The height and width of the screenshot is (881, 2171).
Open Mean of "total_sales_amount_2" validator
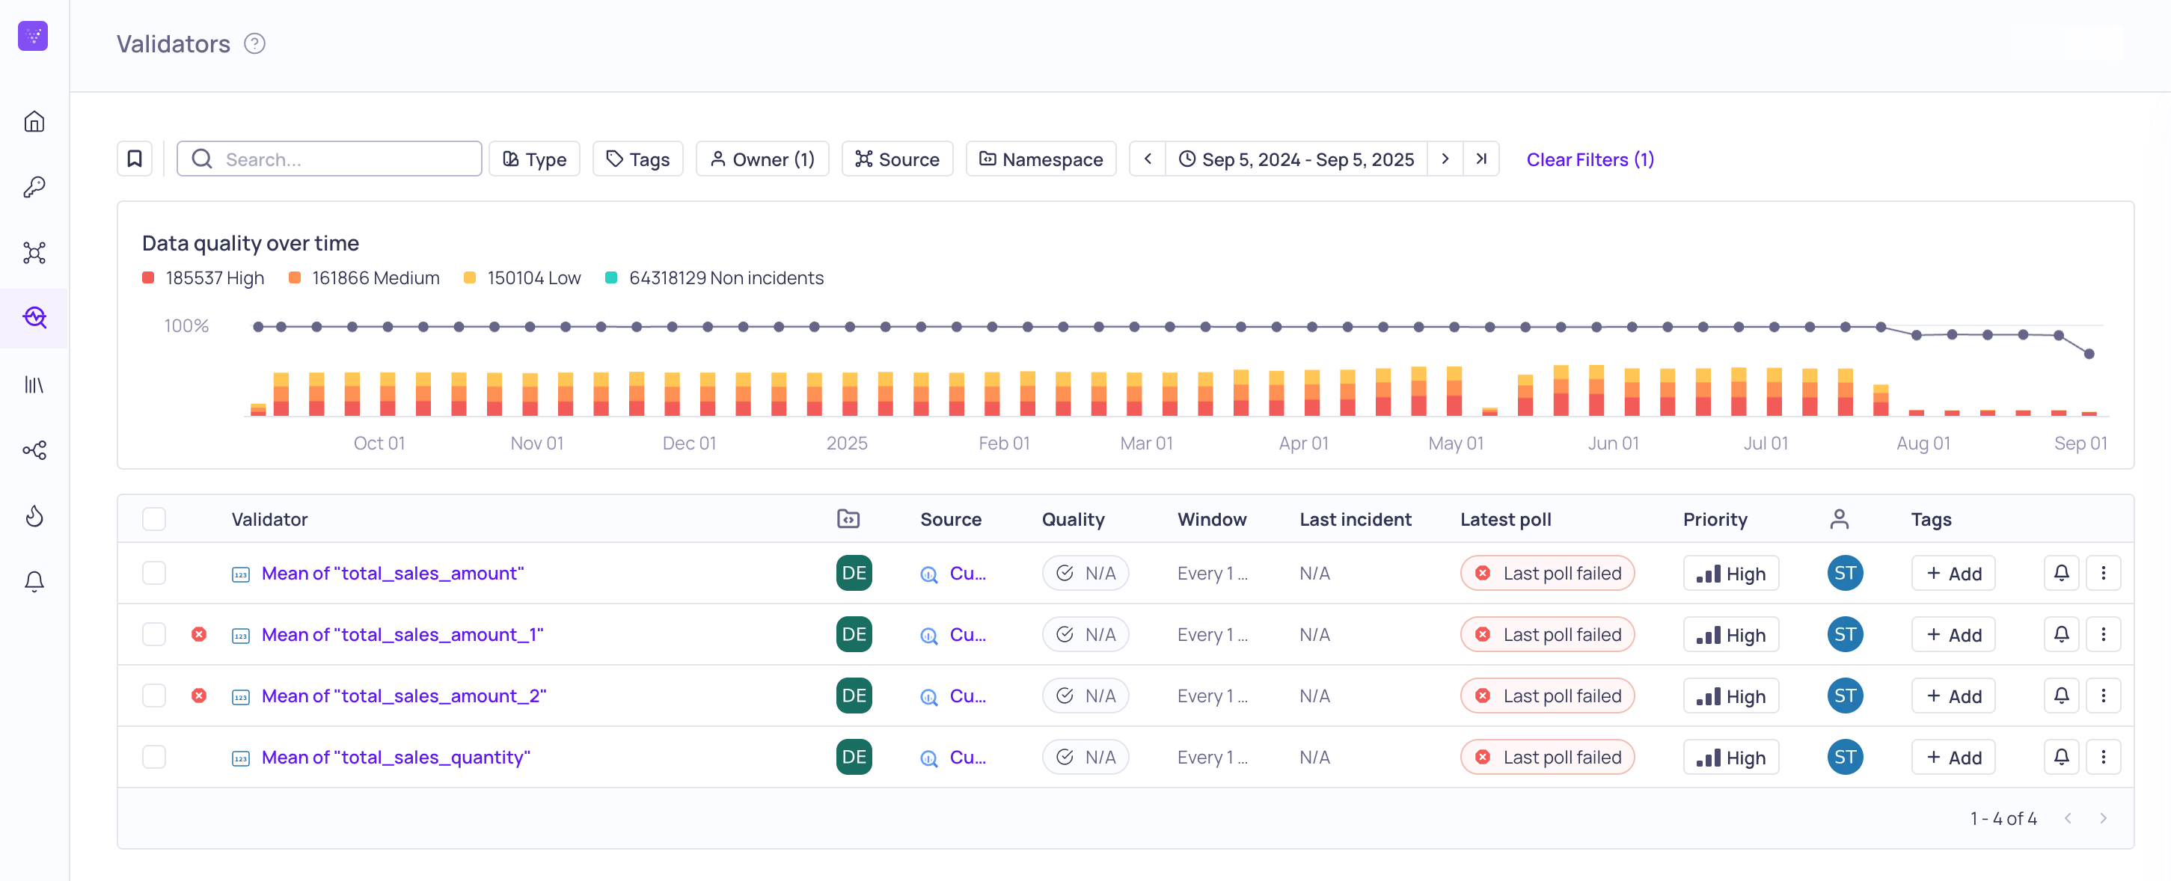coord(404,696)
